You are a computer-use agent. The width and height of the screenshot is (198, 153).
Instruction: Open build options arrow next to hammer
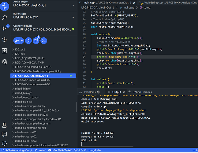[x=22, y=41]
